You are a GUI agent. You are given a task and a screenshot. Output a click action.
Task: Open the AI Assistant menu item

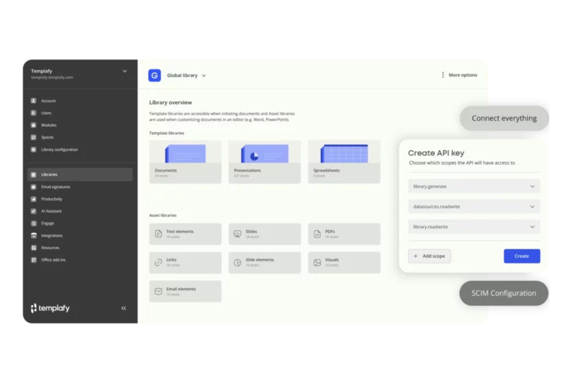(x=51, y=211)
